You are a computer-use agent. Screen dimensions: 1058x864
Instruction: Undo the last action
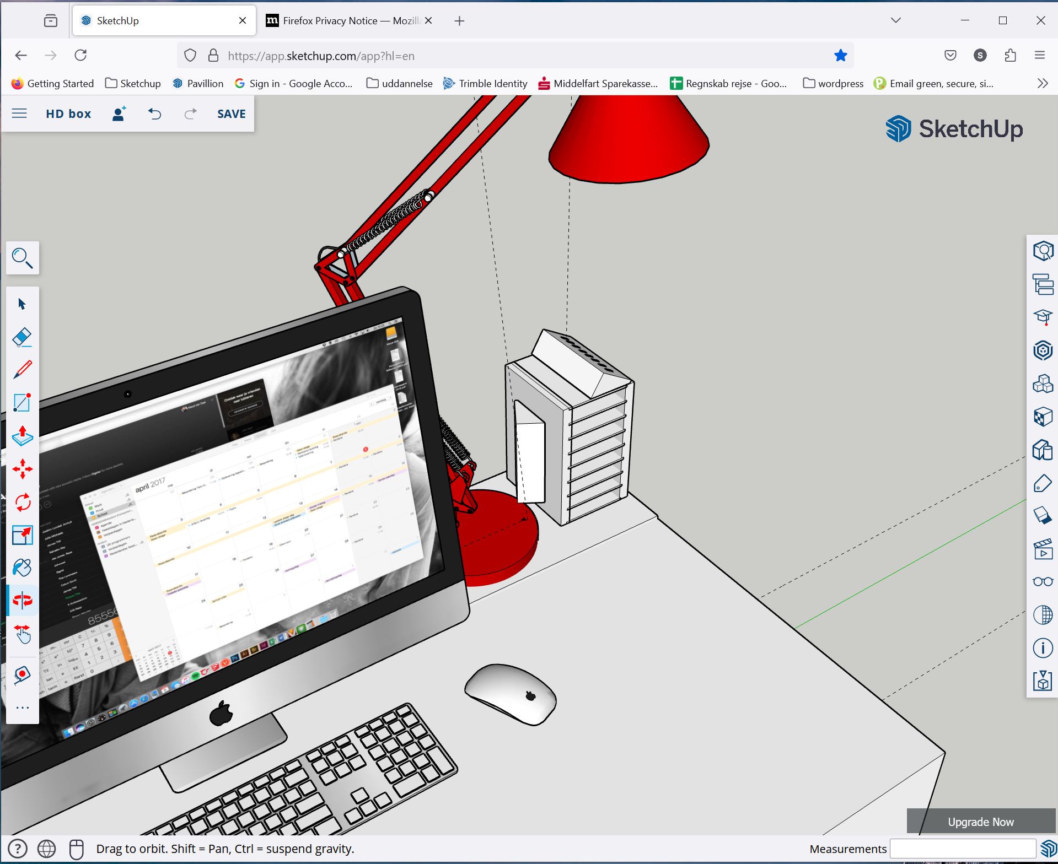[155, 114]
